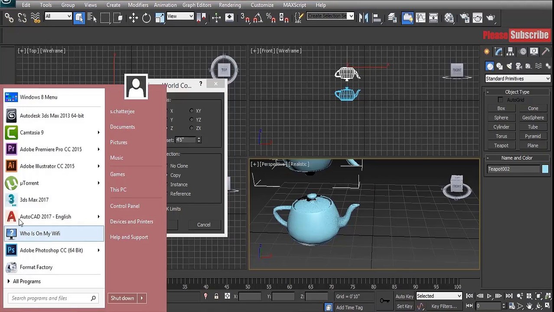Choose the Copy clone option
Image resolution: width=554 pixels, height=312 pixels.
[x=175, y=175]
